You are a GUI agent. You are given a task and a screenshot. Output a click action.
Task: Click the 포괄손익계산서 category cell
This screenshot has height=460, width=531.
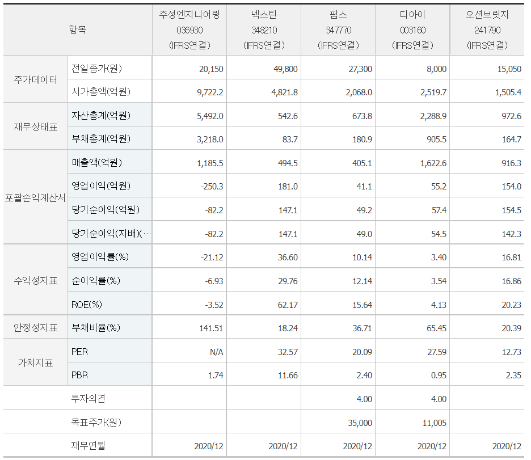[x=35, y=198]
